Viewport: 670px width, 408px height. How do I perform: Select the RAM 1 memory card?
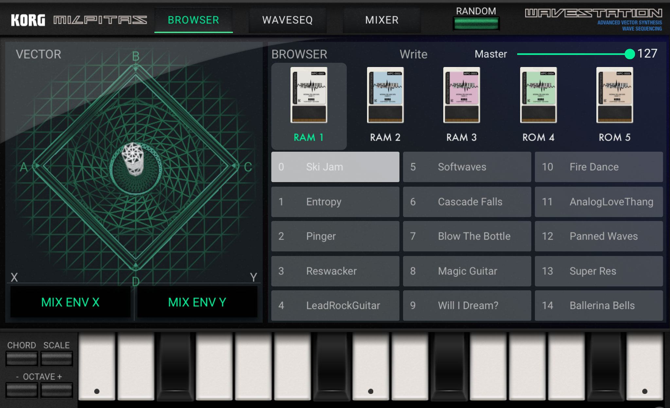(x=309, y=106)
